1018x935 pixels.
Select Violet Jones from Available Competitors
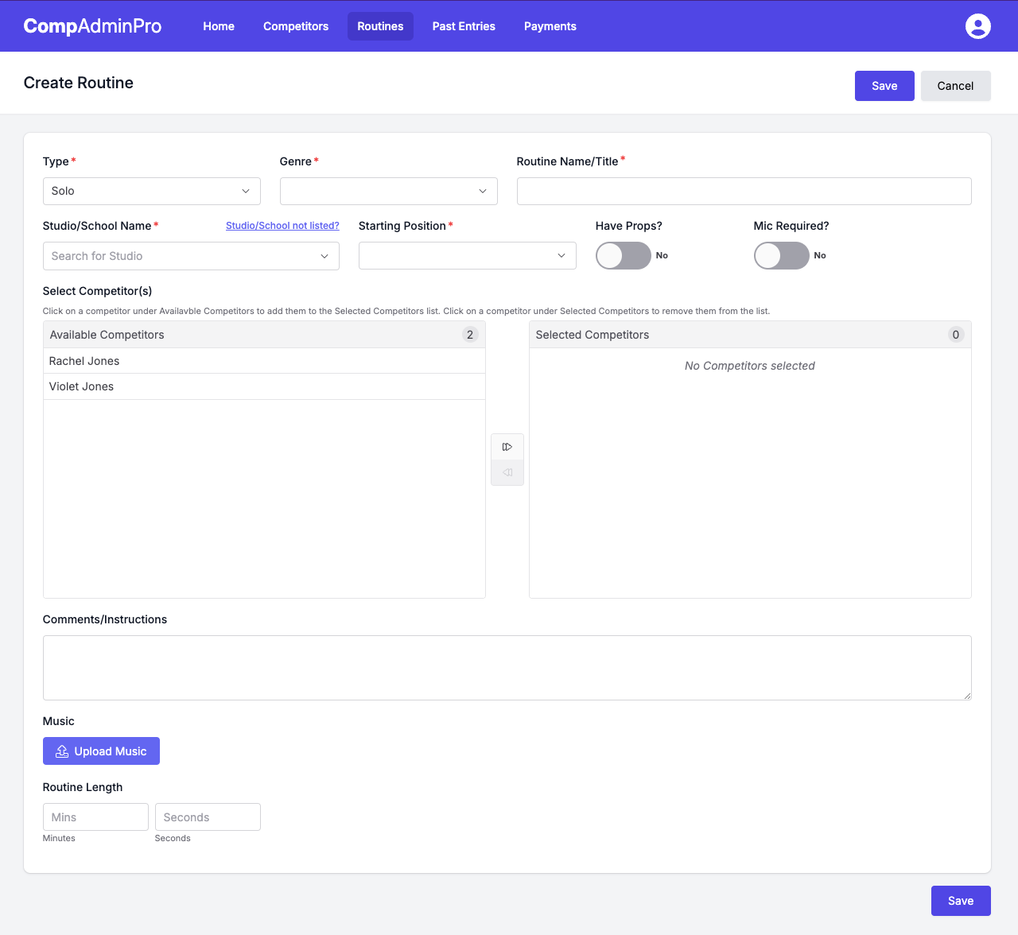264,386
